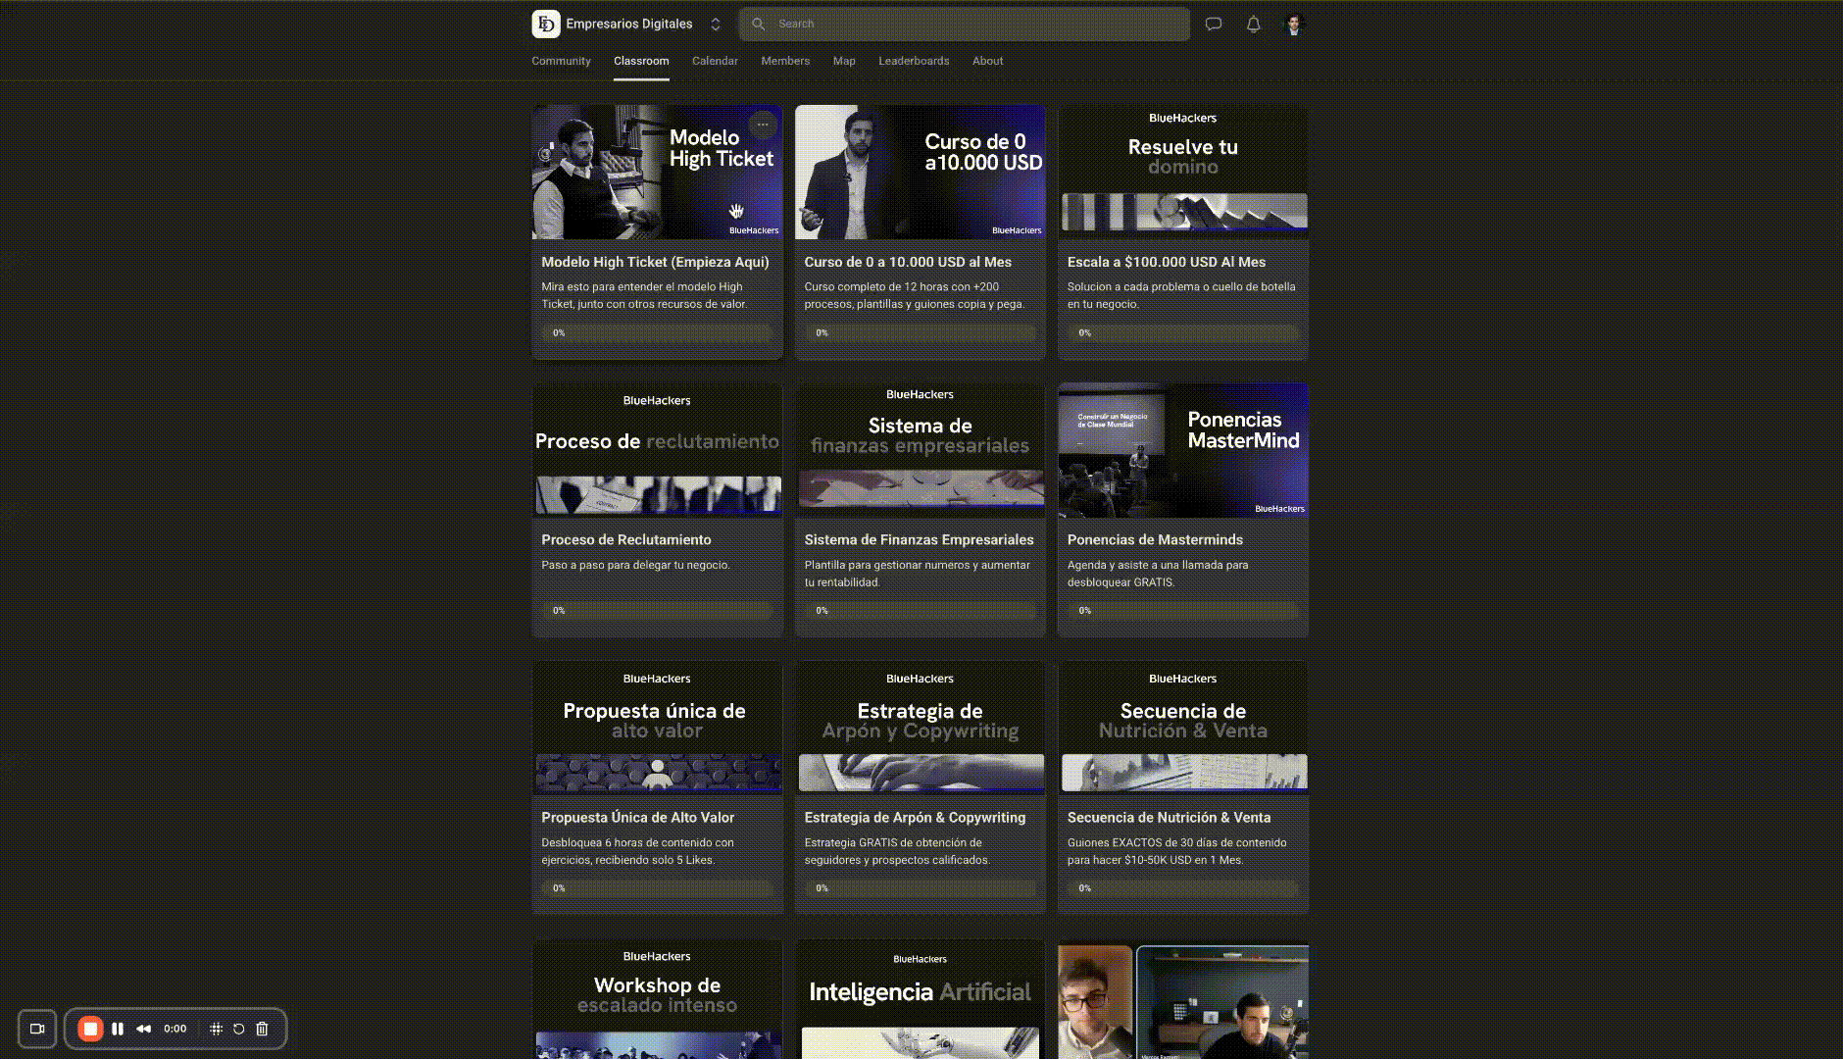Rewind the screen recording
Screen dimensions: 1843x1059
144,1029
